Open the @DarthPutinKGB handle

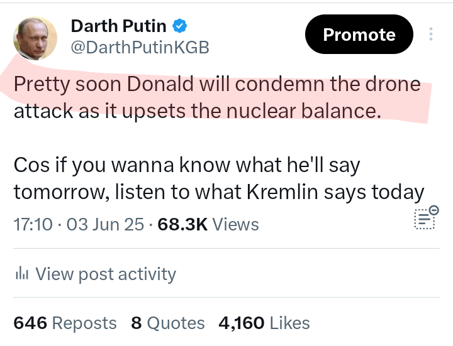139,48
